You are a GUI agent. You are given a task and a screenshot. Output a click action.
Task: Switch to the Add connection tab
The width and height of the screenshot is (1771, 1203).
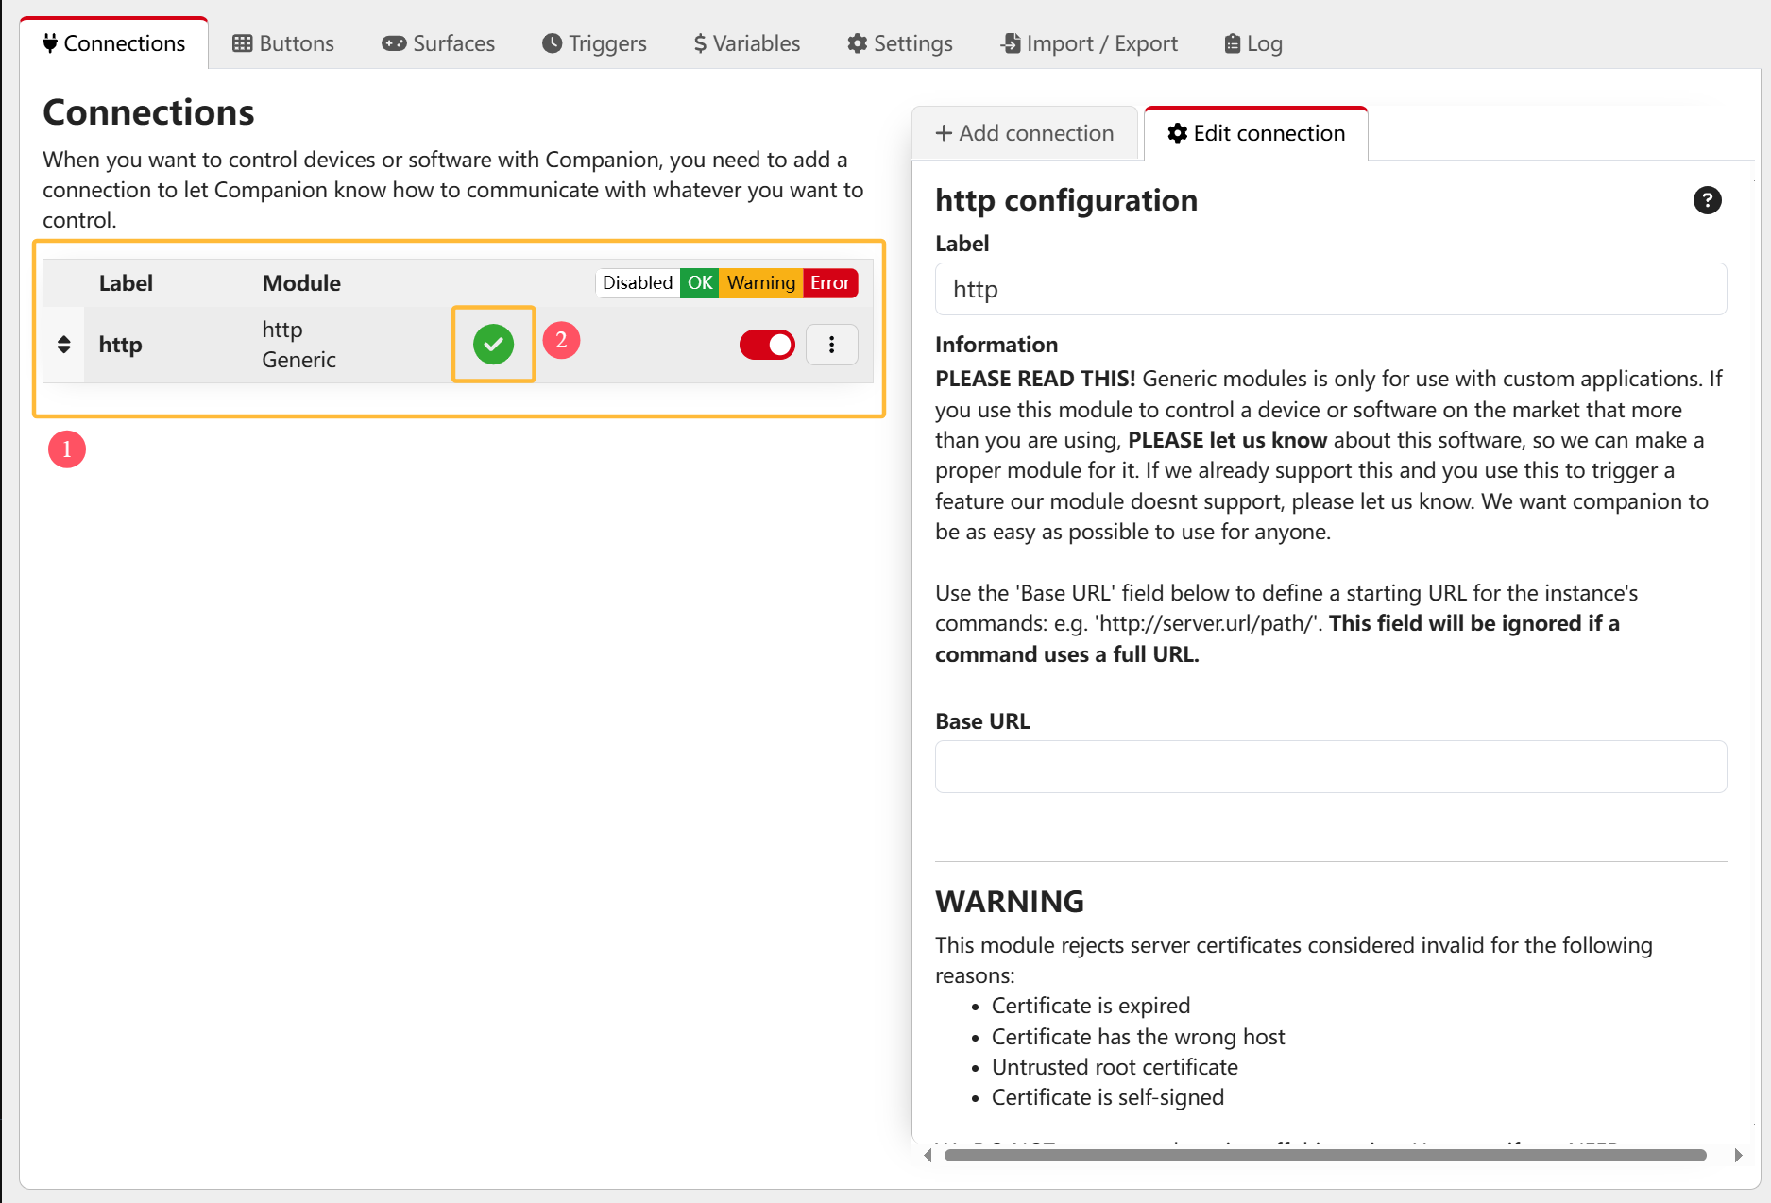1025,133
